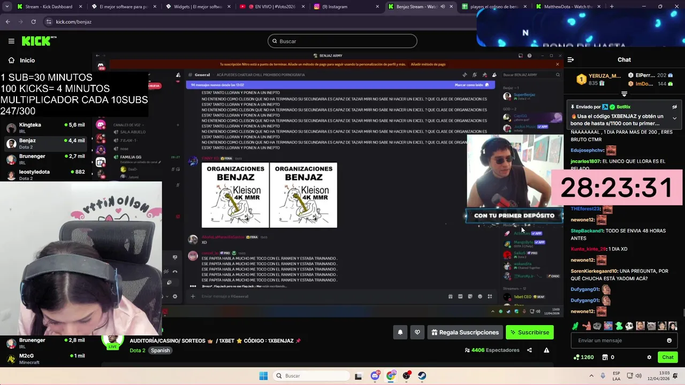The width and height of the screenshot is (685, 385).
Task: Open the Kick hamburger menu
Action: [x=11, y=41]
